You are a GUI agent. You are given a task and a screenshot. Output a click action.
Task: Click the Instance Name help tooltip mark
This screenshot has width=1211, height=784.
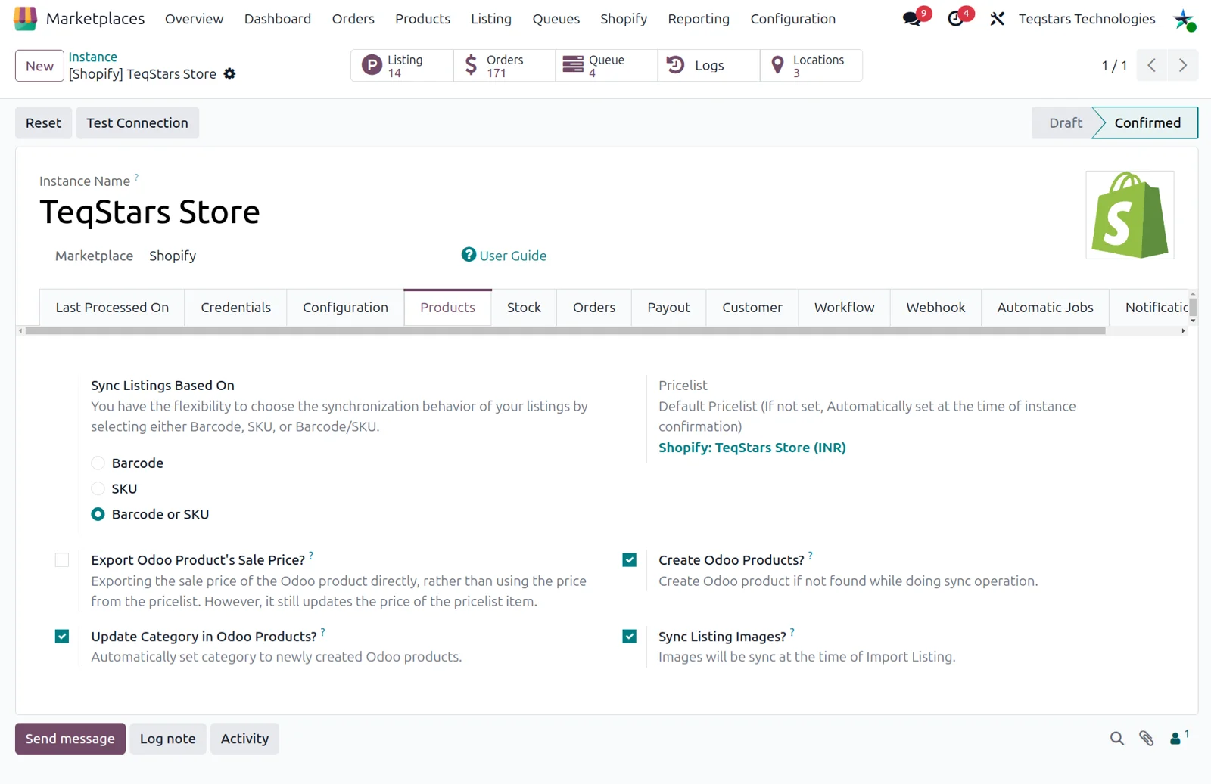click(x=136, y=178)
